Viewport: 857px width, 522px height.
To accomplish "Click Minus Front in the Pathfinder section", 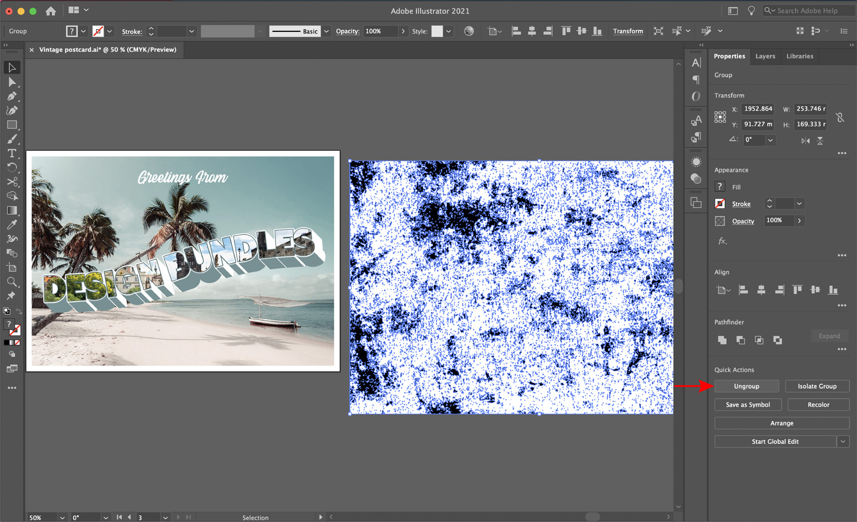I will click(x=740, y=340).
